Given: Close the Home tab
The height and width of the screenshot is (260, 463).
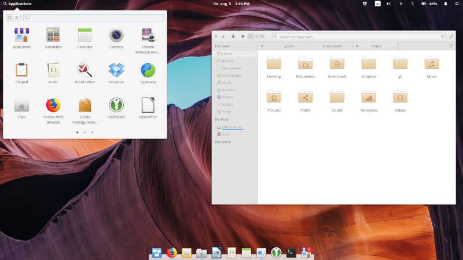Looking at the screenshot, I should click(357, 46).
